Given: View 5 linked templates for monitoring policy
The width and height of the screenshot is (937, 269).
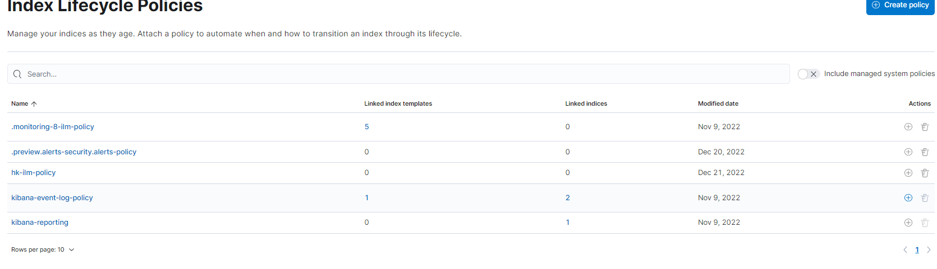Looking at the screenshot, I should pyautogui.click(x=366, y=127).
